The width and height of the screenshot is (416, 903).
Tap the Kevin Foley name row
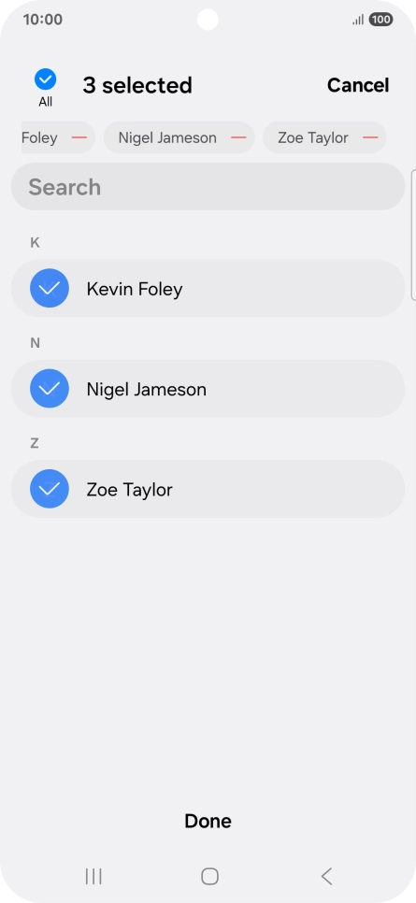pos(208,288)
